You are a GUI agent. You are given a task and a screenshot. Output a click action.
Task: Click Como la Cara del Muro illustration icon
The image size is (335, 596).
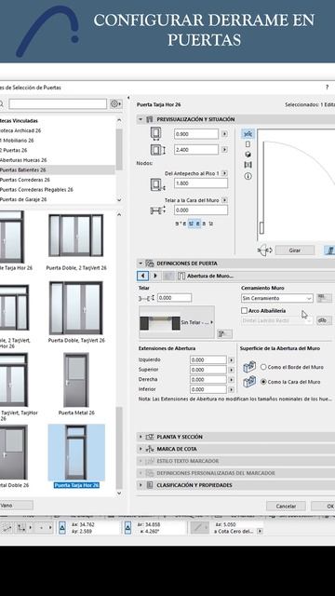click(x=249, y=381)
